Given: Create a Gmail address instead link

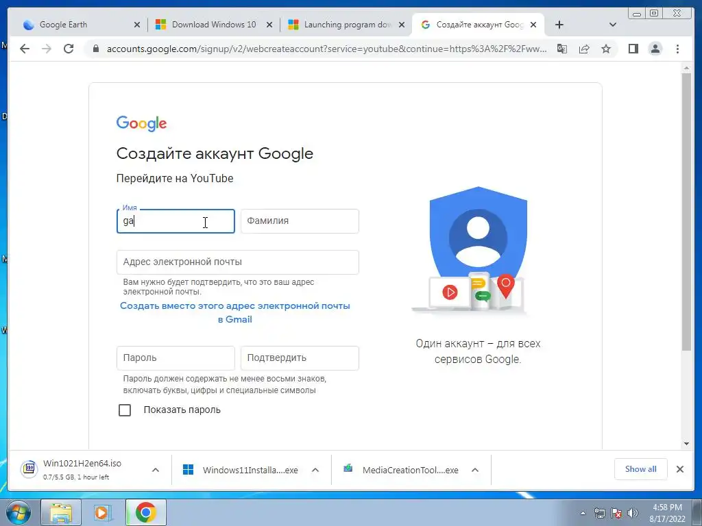Looking at the screenshot, I should pyautogui.click(x=235, y=312).
